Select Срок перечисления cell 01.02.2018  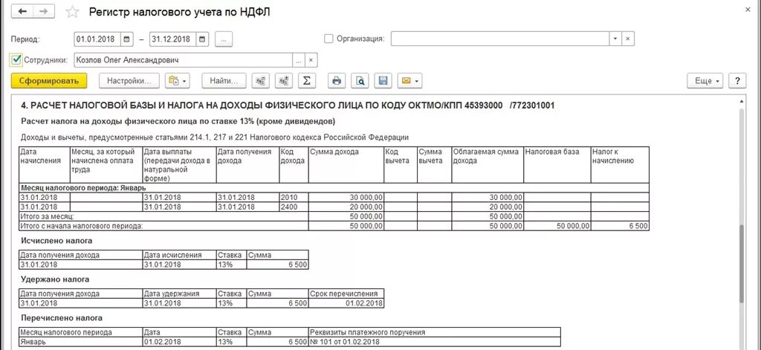(346, 303)
